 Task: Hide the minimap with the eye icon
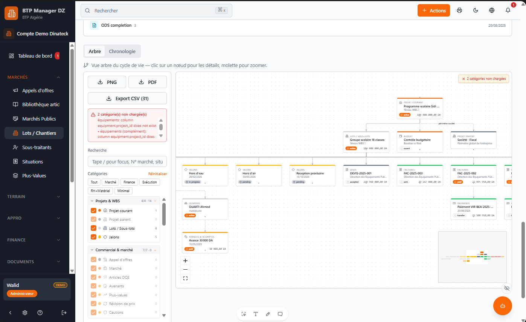click(x=507, y=288)
